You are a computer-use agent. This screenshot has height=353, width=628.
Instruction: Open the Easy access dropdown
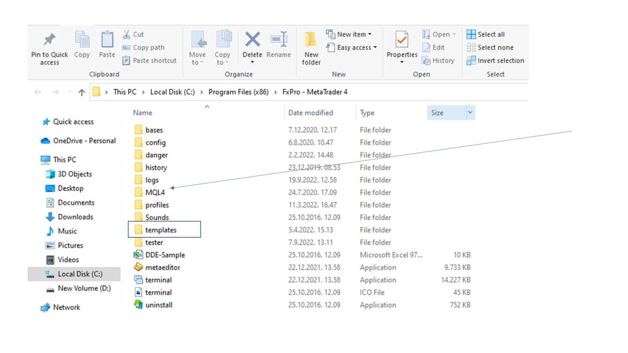click(x=351, y=47)
